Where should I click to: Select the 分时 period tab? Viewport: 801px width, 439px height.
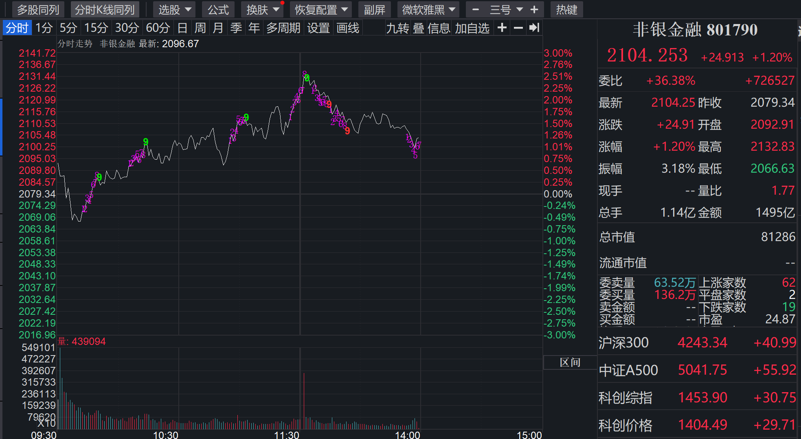pyautogui.click(x=17, y=28)
